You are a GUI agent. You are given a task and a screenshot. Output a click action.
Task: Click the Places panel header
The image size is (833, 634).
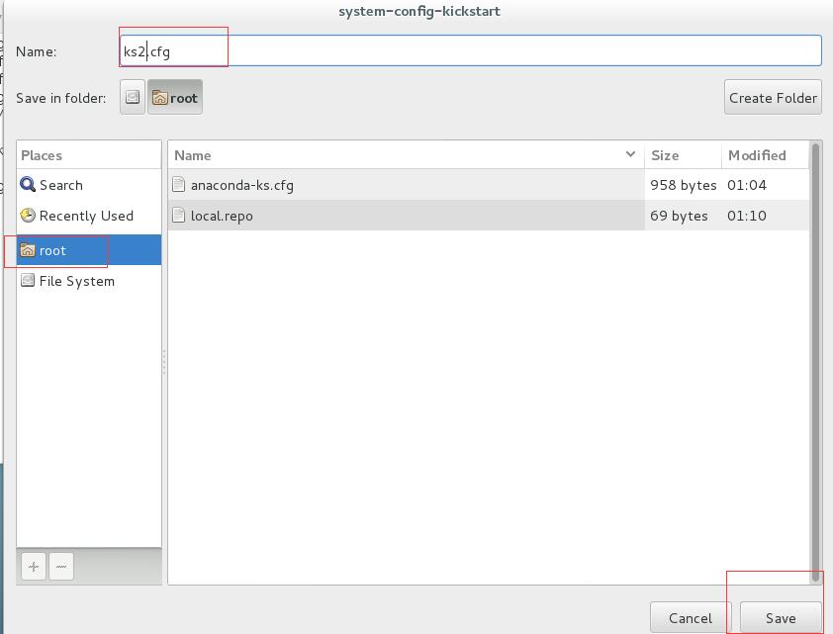click(x=89, y=155)
